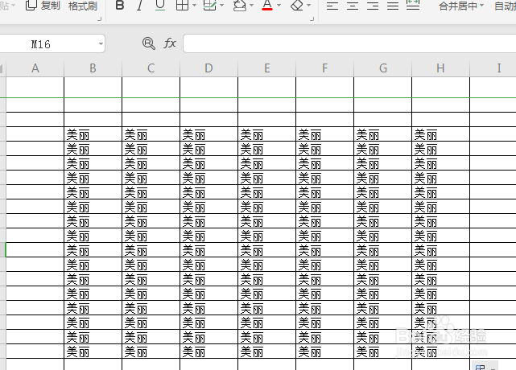Open the font color dropdown arrow

tap(279, 6)
